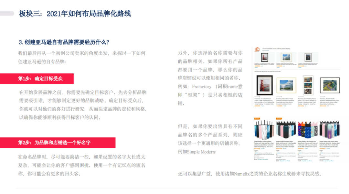Open the gold-framed seascape picture product

tap(286, 85)
